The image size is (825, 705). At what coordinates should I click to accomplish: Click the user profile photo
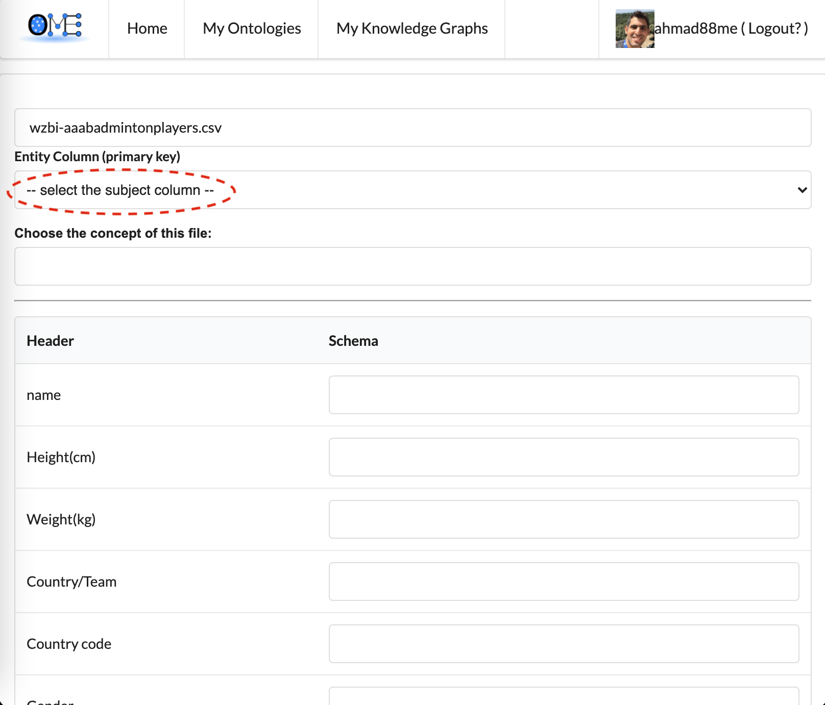(x=634, y=29)
